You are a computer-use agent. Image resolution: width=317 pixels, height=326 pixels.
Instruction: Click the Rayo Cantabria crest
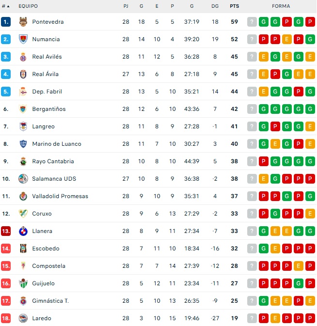tap(23, 161)
